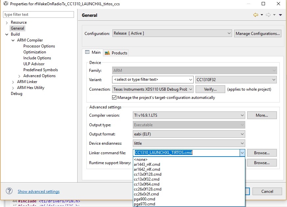Choose pga900.cmd from the list

(189, 199)
